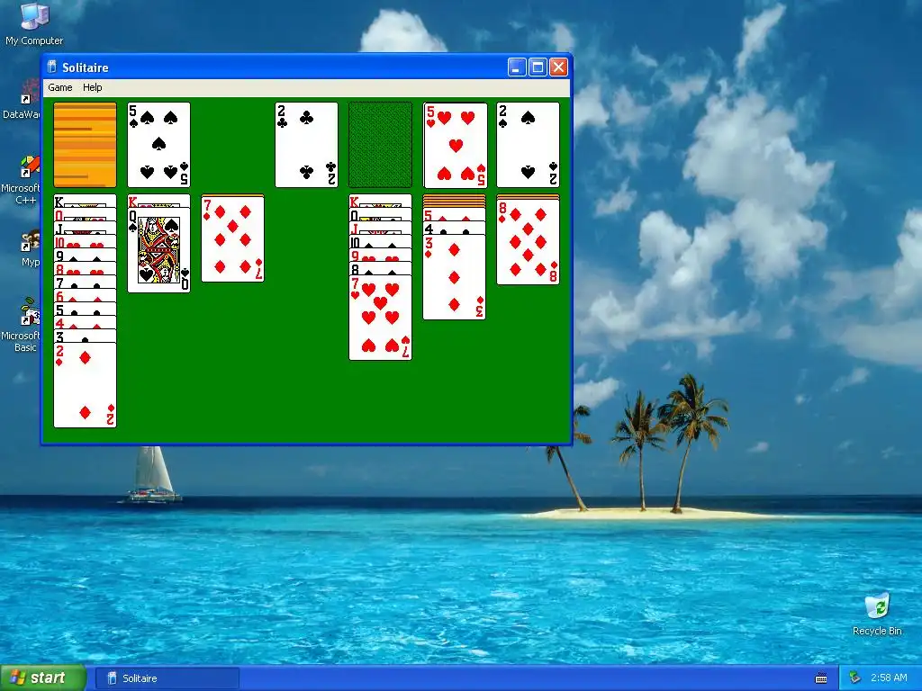Viewport: 922px width, 691px height.
Task: Select the 7 of hearts card
Action: [x=381, y=318]
